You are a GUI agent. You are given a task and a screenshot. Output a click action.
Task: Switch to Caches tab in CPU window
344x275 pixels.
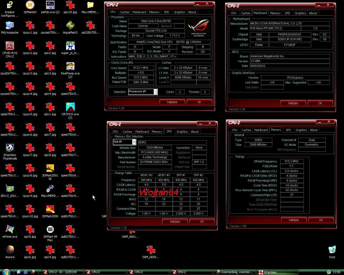tap(124, 12)
